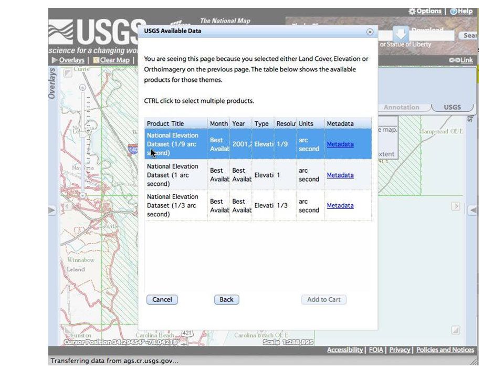Click the Add to Cart button
Screen dimensions: 504x378
(x=324, y=300)
